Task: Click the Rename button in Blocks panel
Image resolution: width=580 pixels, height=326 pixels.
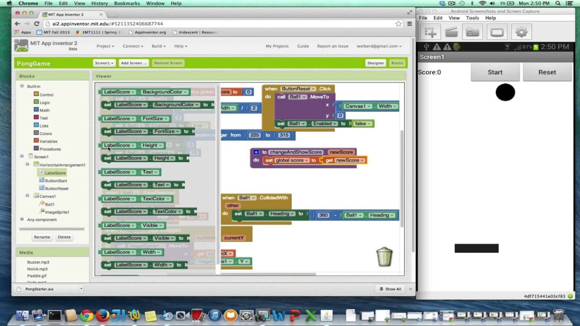Action: point(42,237)
